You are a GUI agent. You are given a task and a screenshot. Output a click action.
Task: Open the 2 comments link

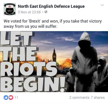tap(79, 97)
